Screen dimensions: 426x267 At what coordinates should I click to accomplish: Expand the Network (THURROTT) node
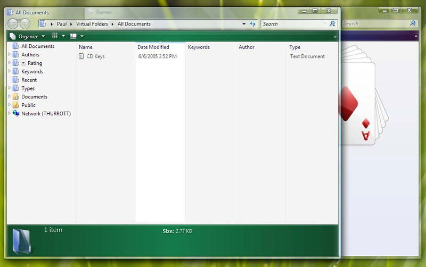coord(10,113)
